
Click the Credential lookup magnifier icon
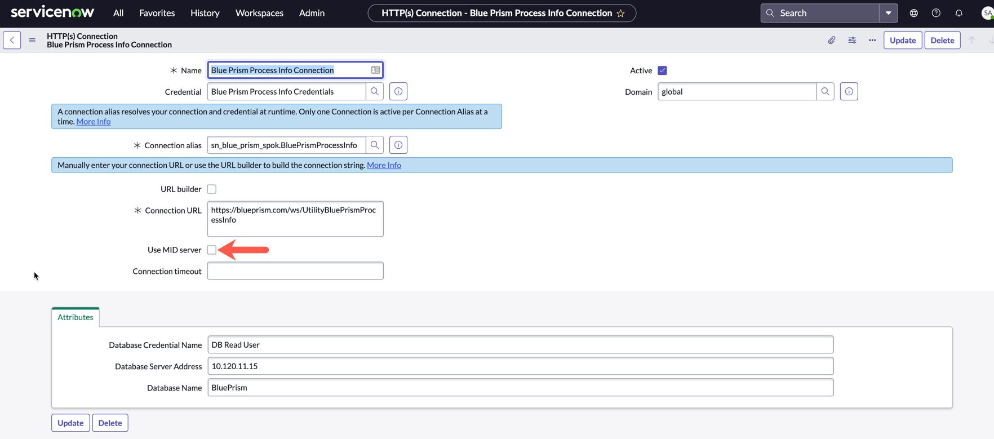pos(375,91)
